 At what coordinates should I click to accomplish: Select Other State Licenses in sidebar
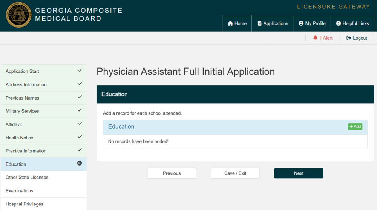(27, 177)
